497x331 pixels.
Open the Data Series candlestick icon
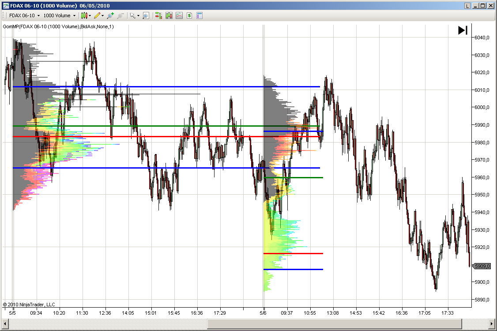pos(169,15)
